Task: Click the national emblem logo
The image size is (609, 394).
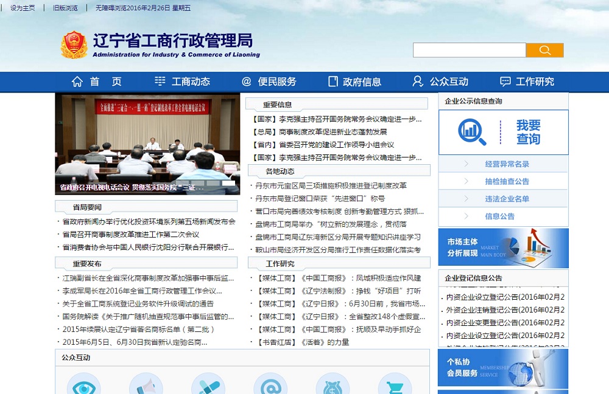Action: point(74,45)
